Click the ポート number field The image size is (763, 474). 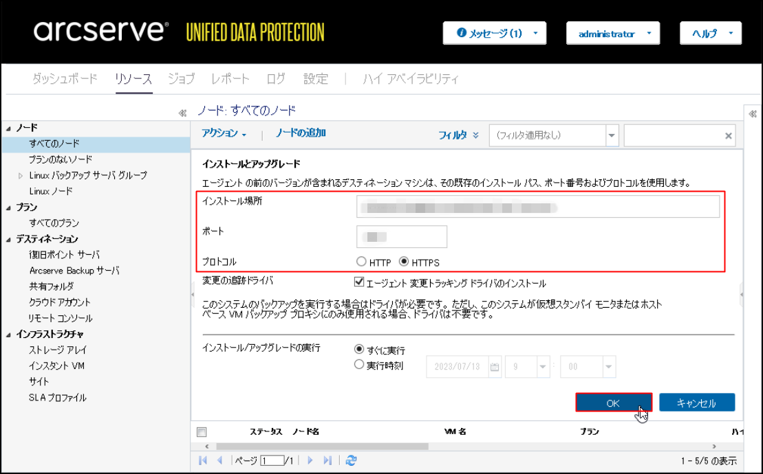click(401, 236)
